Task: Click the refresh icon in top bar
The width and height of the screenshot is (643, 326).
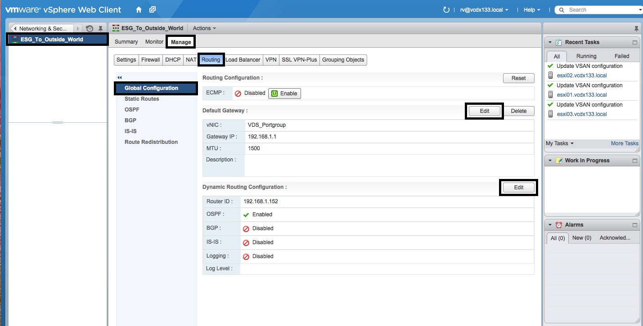Action: pos(446,9)
